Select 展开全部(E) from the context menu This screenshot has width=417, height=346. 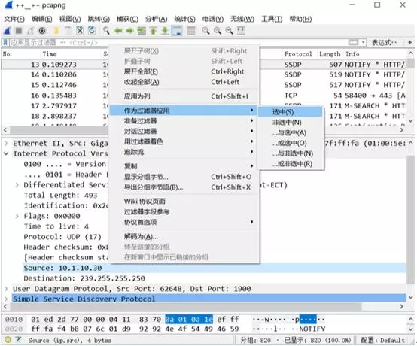[x=184, y=71]
